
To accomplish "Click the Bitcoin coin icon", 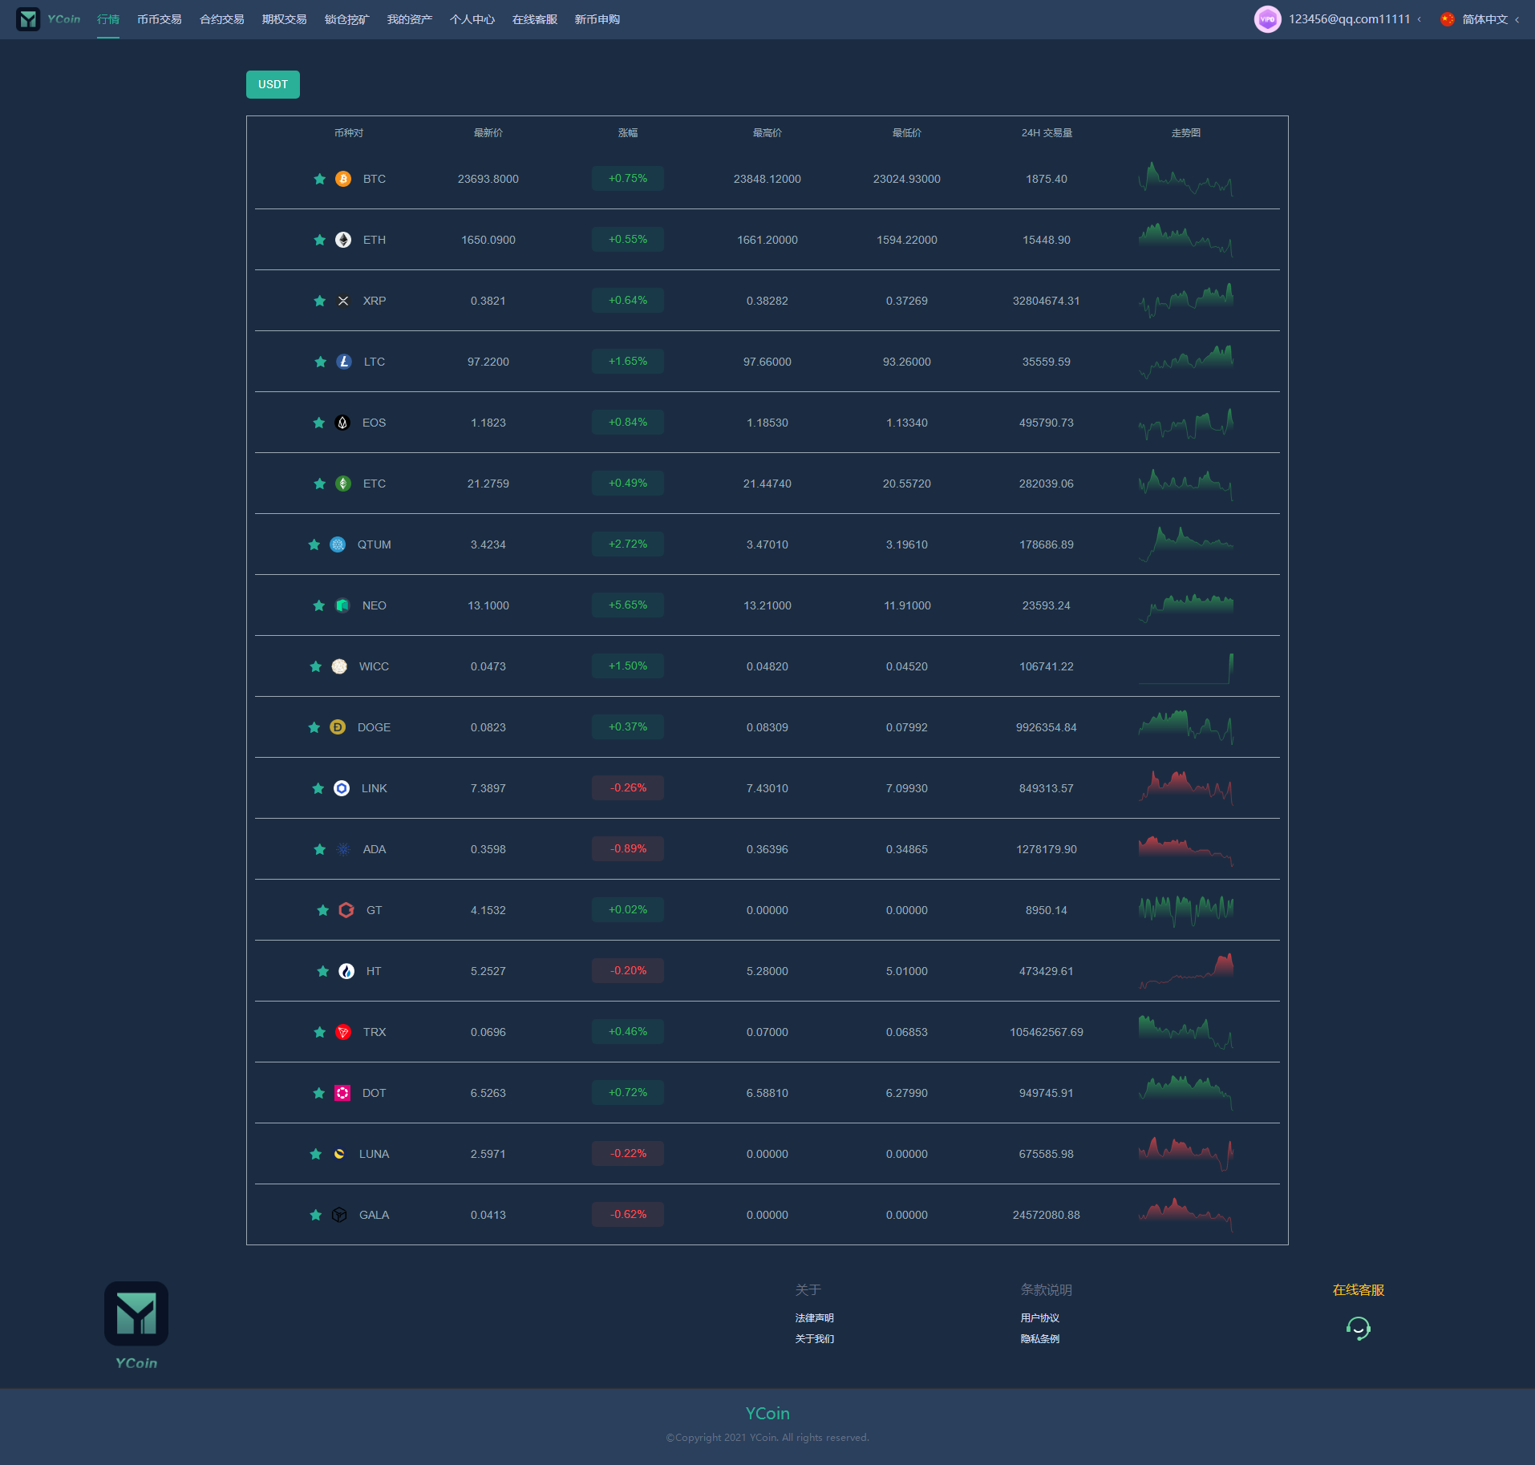I will 343,179.
